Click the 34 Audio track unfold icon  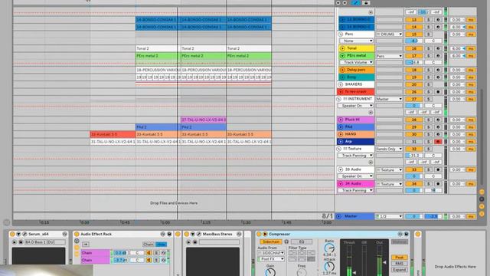(x=341, y=184)
